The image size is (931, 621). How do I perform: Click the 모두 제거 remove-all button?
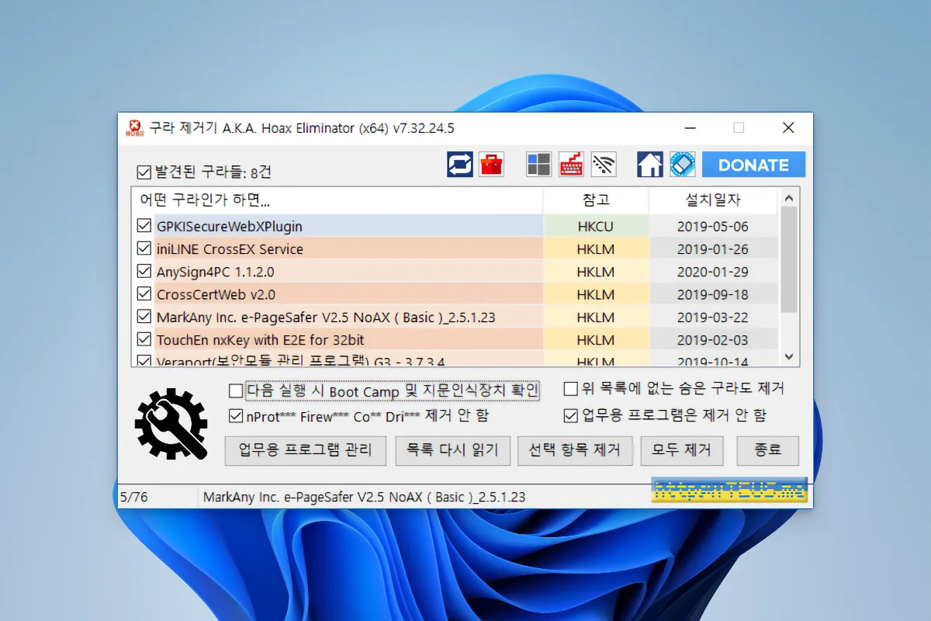[681, 450]
